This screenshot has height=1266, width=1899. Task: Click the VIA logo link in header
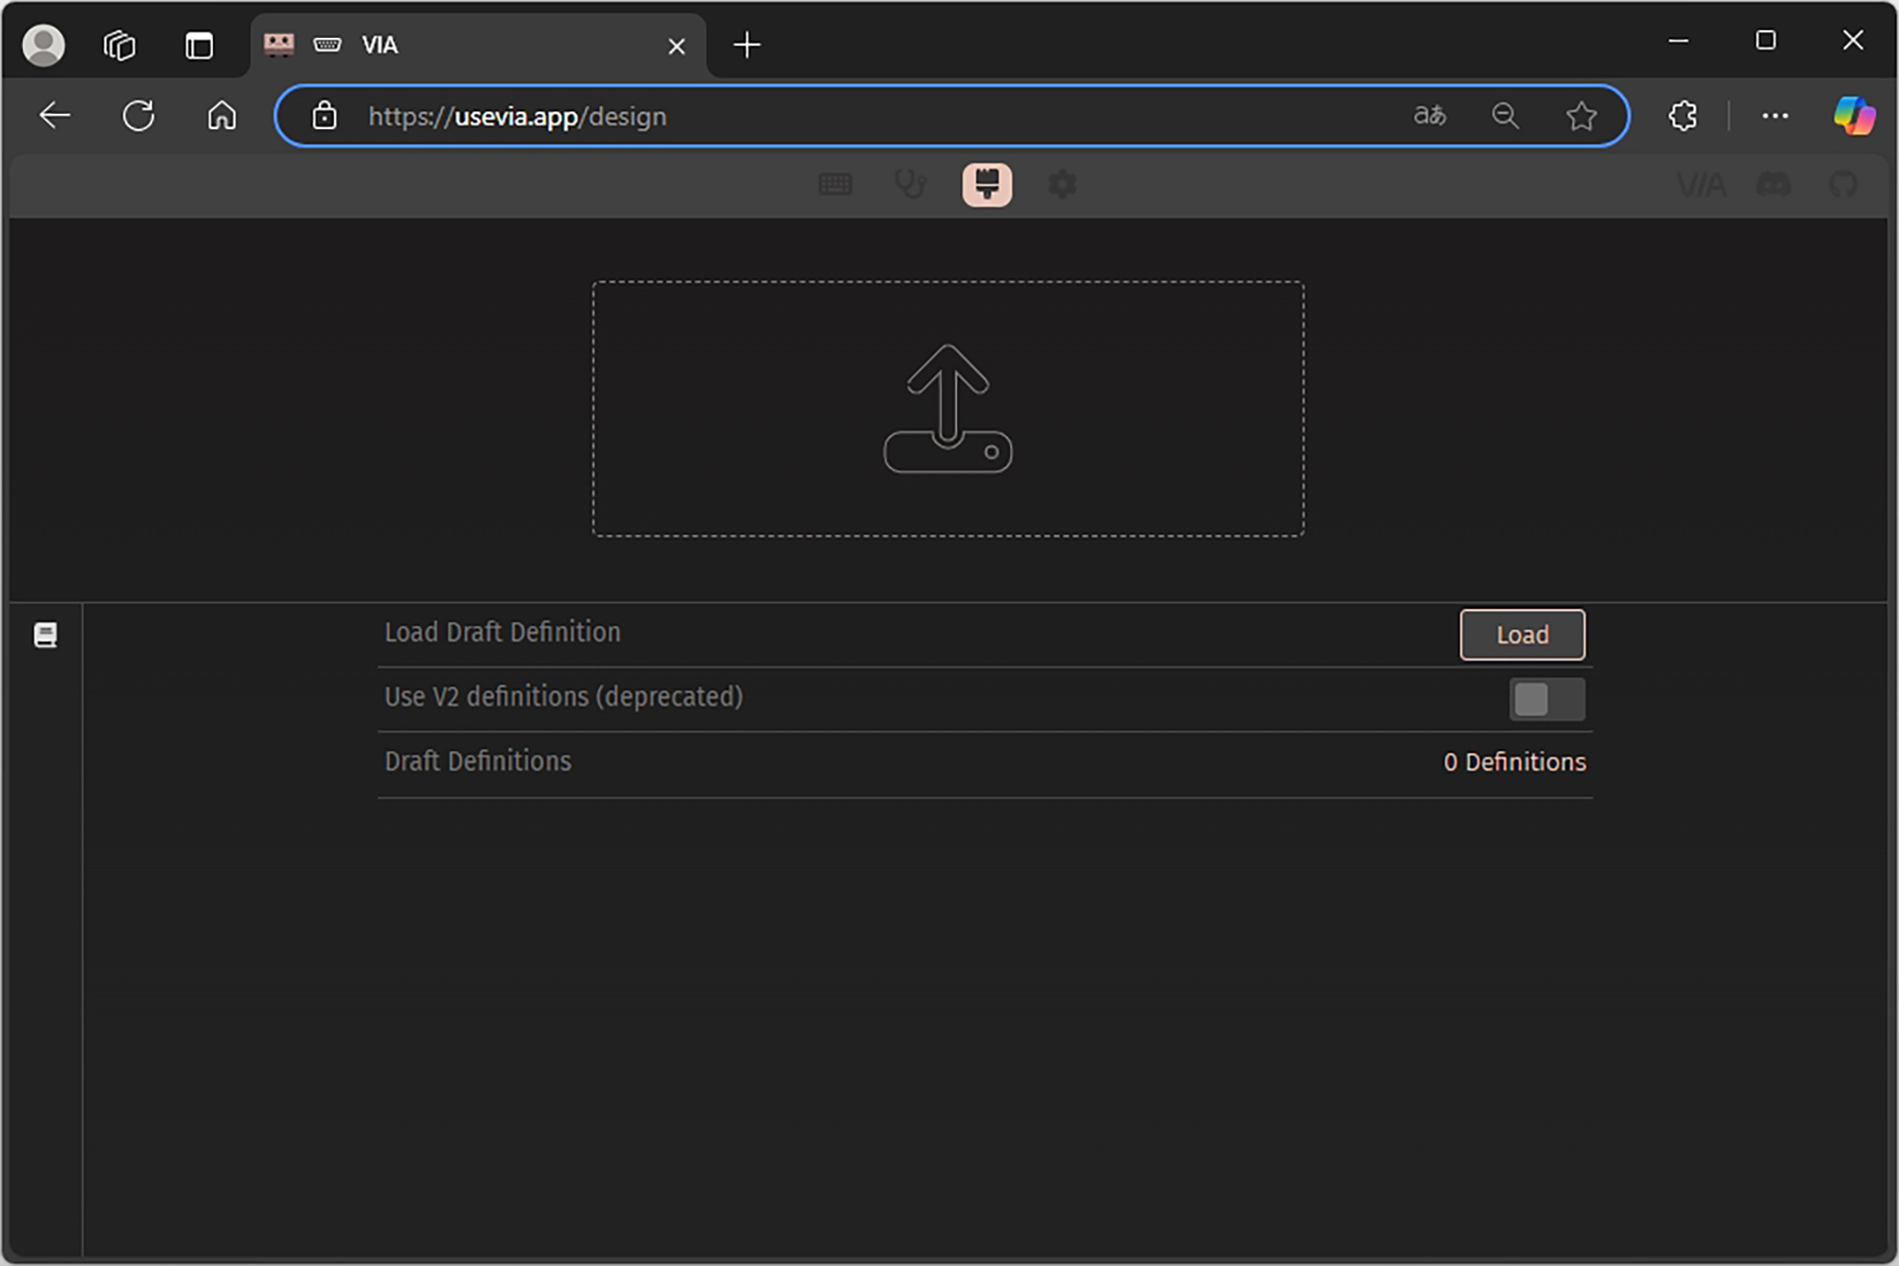tap(1701, 184)
